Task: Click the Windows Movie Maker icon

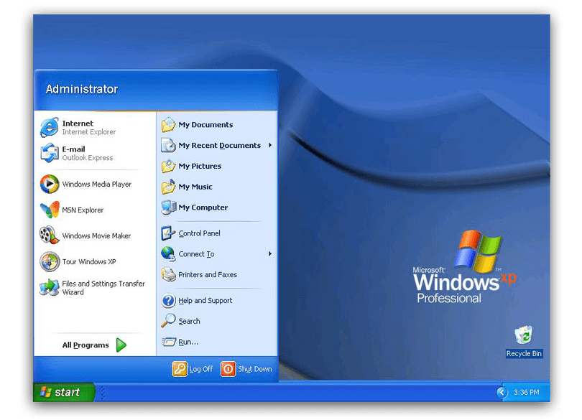Action: [50, 235]
